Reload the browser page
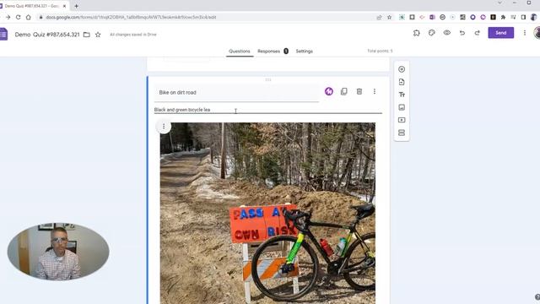 (x=18, y=17)
